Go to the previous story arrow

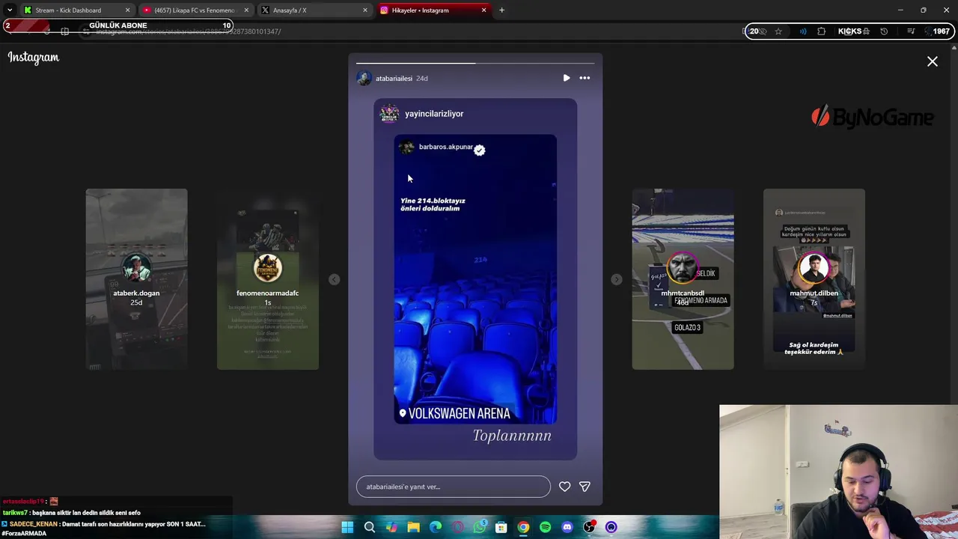click(335, 279)
